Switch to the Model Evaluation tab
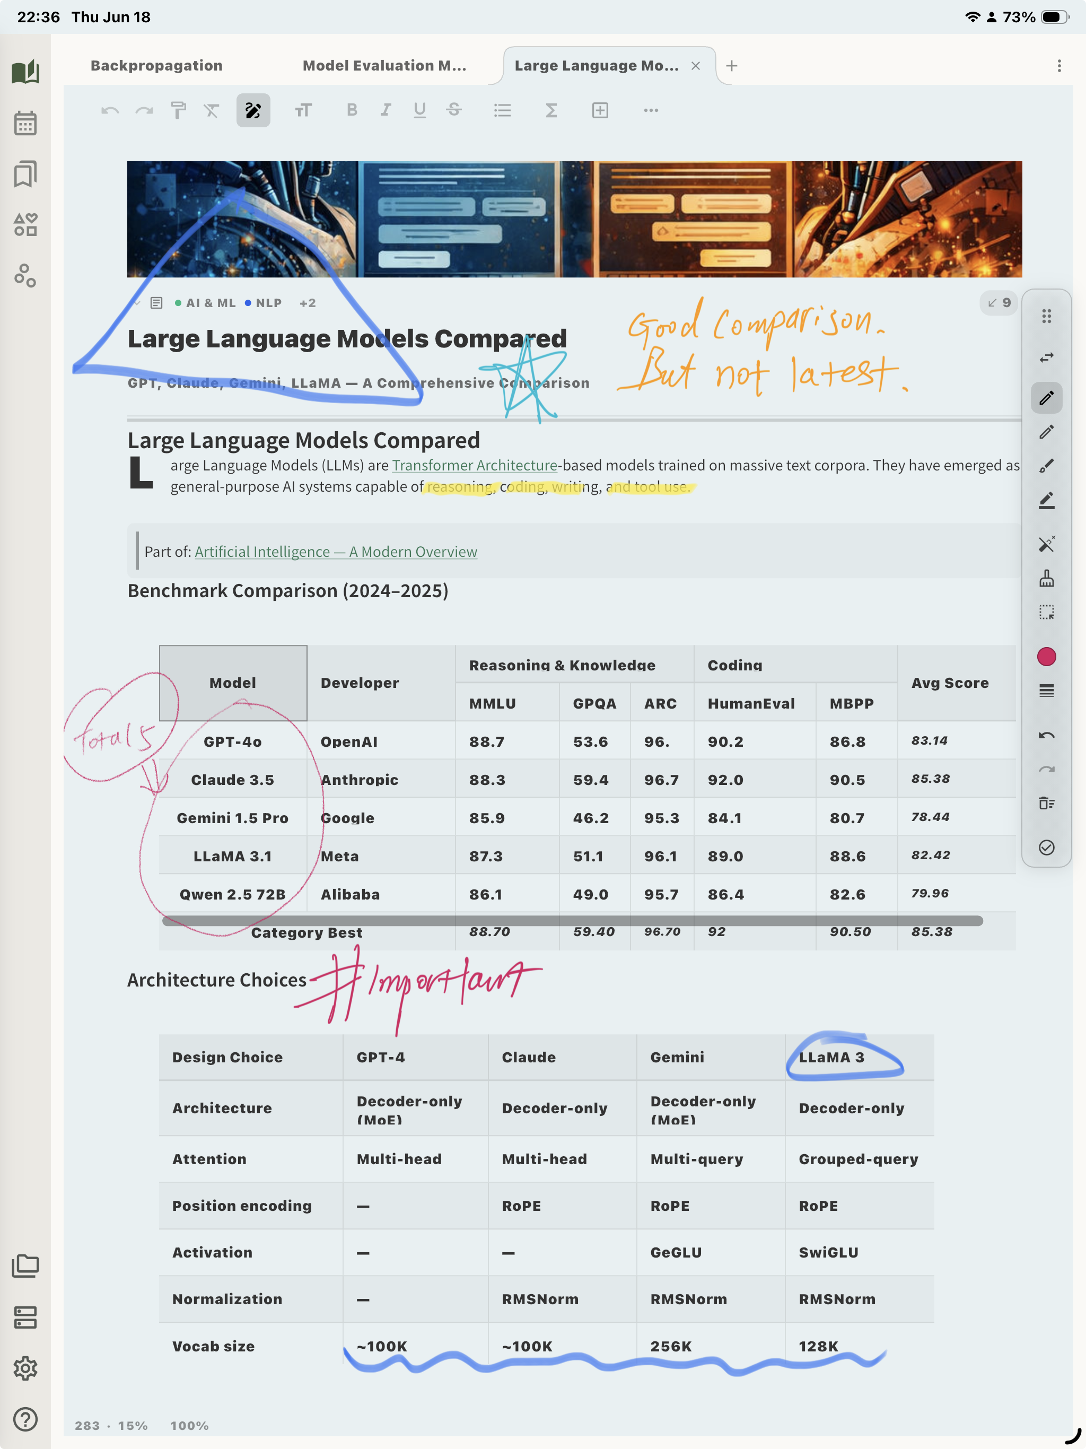Screen dimensions: 1086x1449 [x=384, y=66]
